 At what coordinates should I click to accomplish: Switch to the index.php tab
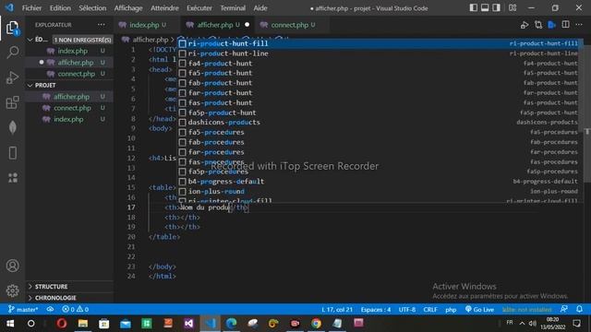(x=147, y=25)
